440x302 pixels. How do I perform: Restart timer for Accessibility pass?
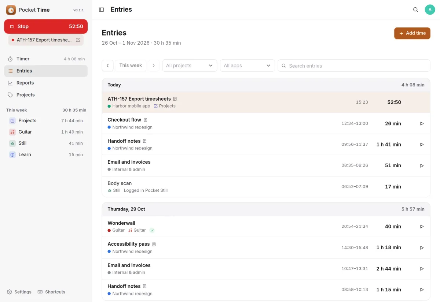(x=422, y=247)
